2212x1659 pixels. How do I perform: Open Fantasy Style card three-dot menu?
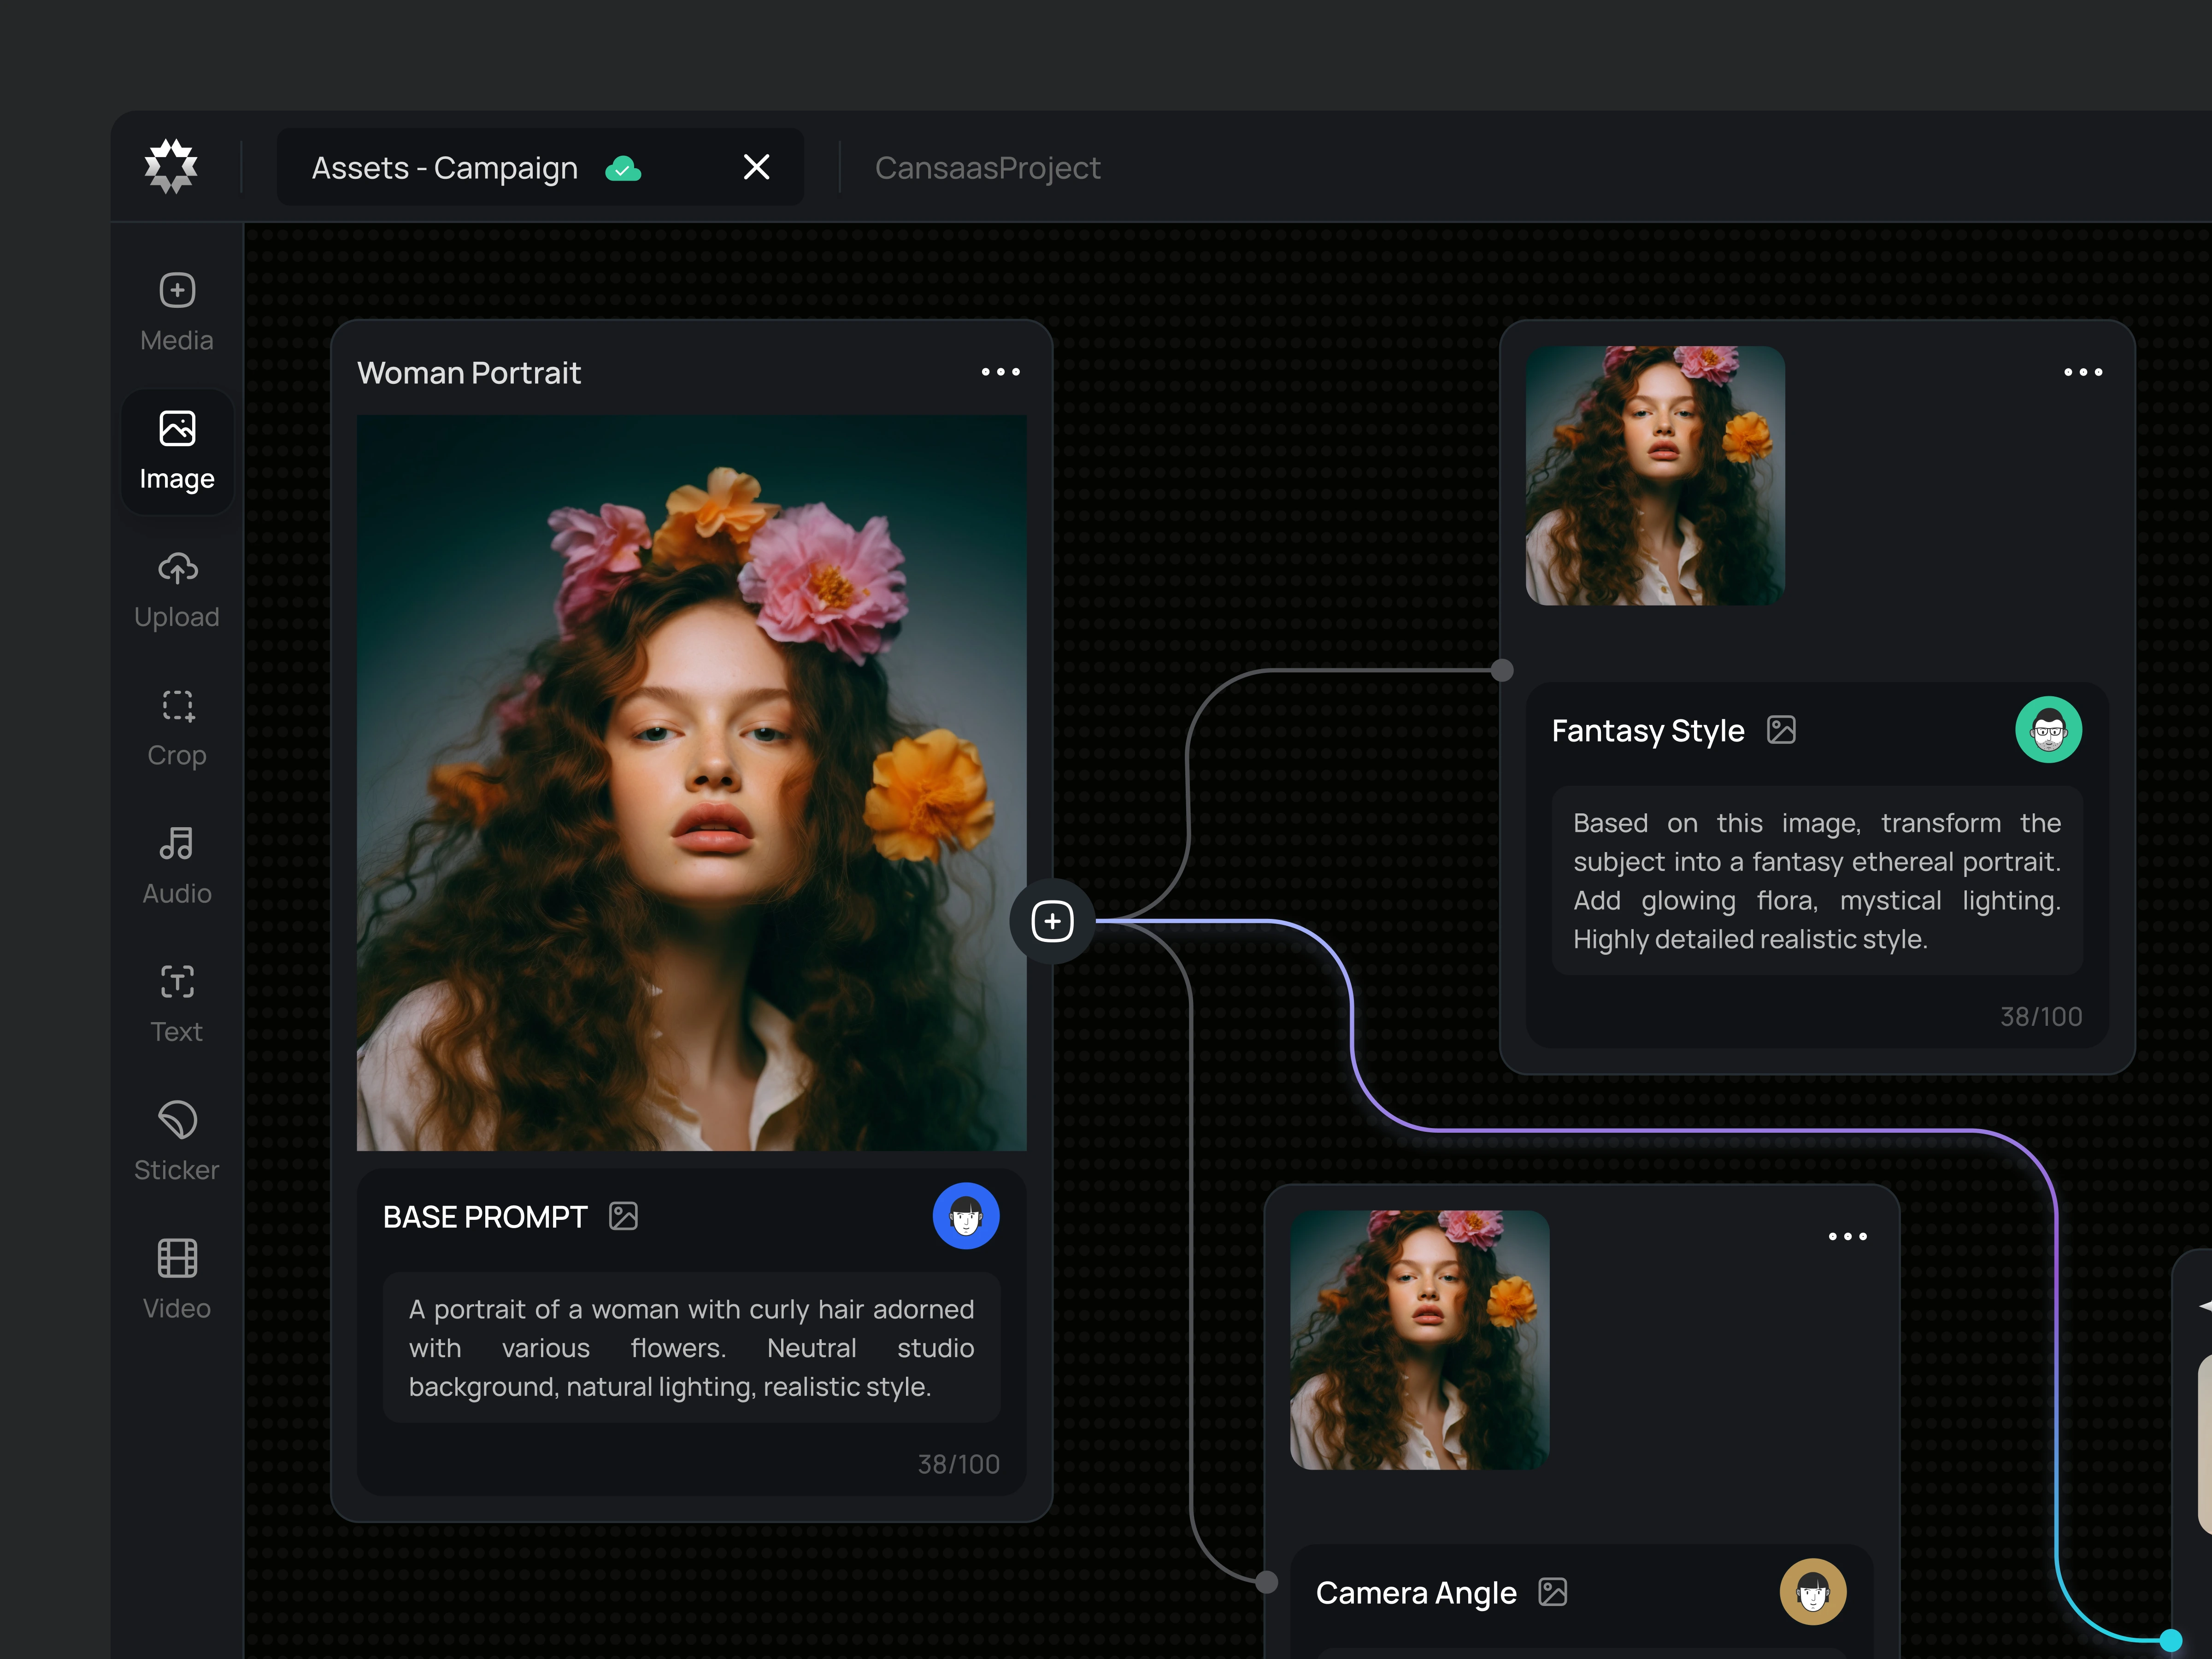[x=2083, y=372]
